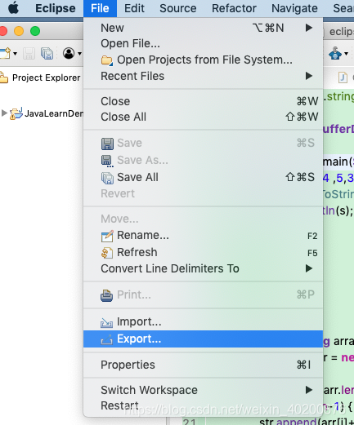
Task: Click the Project Explorer folder icon
Action: 4,77
